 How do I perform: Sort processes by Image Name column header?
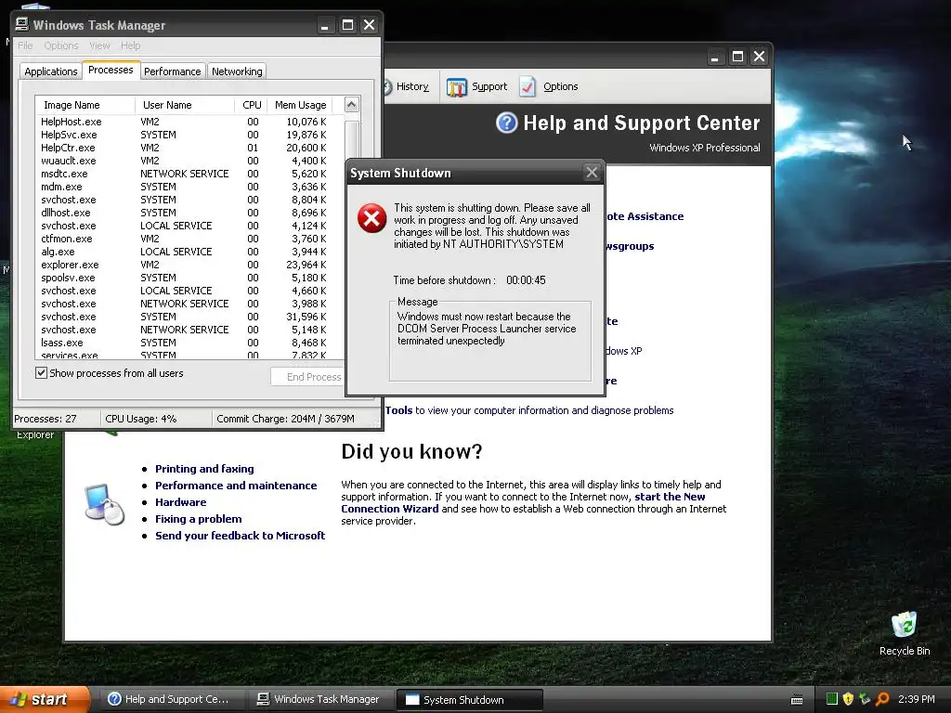[85, 105]
